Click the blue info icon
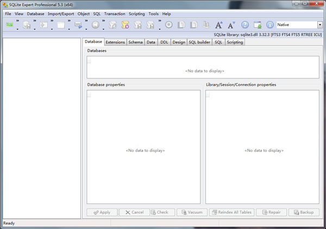 click(x=270, y=25)
